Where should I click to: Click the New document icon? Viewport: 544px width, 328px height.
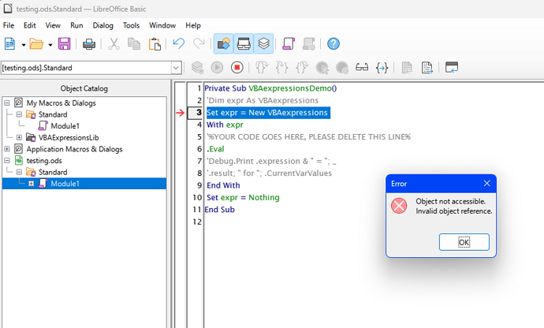[x=9, y=44]
